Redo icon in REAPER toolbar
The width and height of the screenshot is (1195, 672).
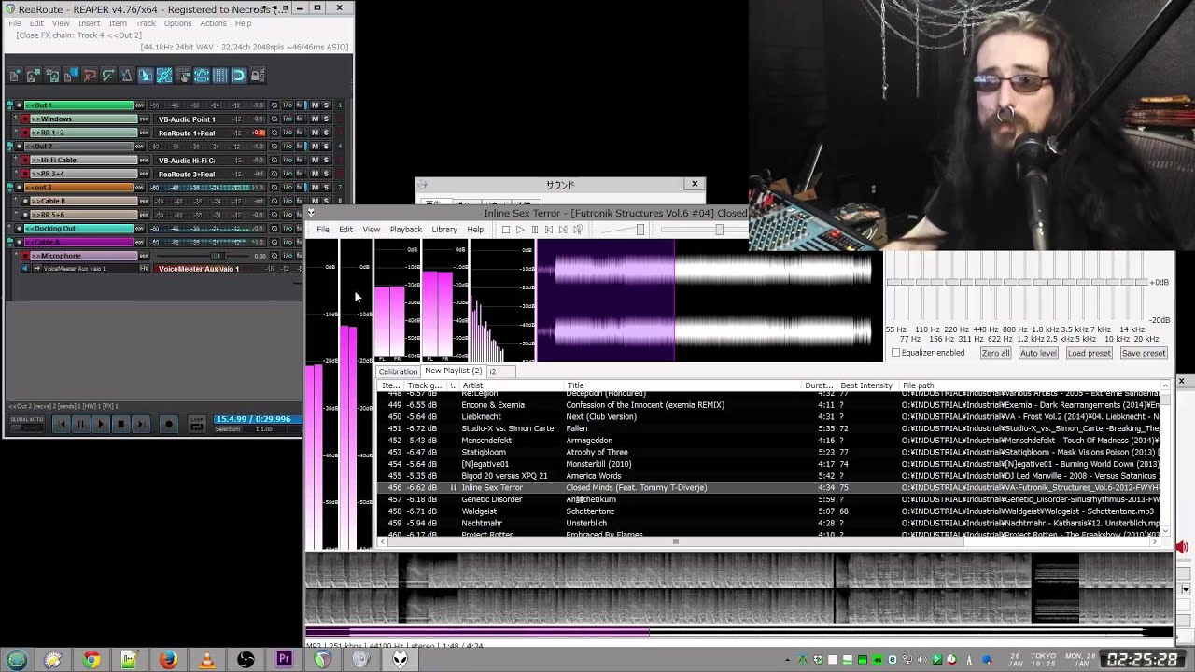tap(108, 76)
